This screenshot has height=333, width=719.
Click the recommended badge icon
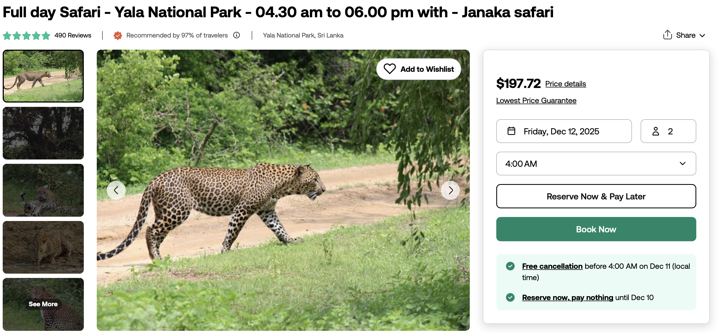point(118,35)
